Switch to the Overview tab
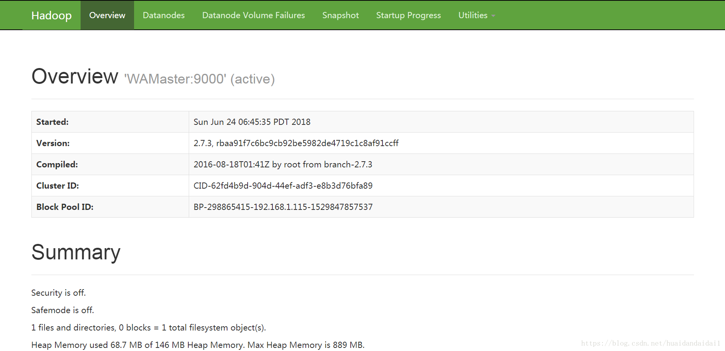Screen dimensions: 725x351 pyautogui.click(x=107, y=15)
